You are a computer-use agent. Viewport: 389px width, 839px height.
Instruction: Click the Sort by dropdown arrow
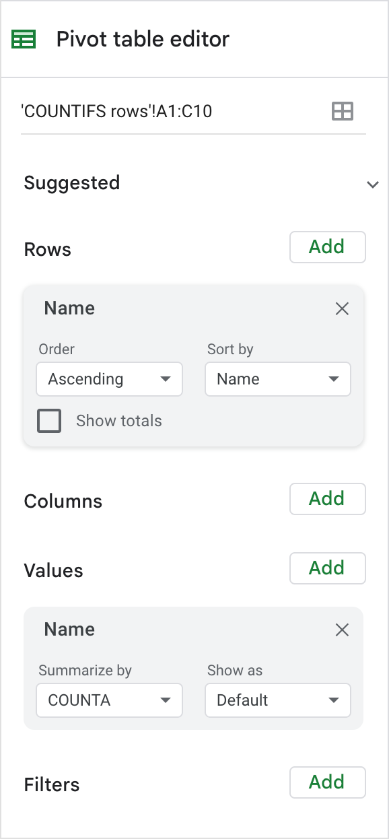pos(335,379)
